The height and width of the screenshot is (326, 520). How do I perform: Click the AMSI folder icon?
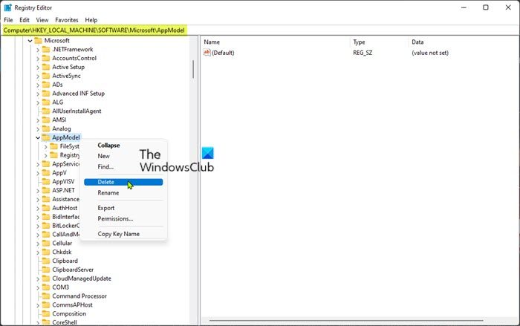coord(46,120)
